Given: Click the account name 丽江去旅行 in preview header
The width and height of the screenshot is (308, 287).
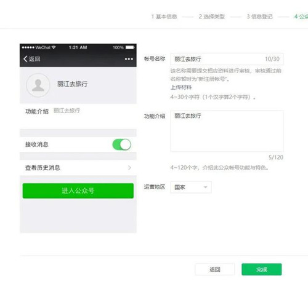Looking at the screenshot, I should tap(72, 84).
